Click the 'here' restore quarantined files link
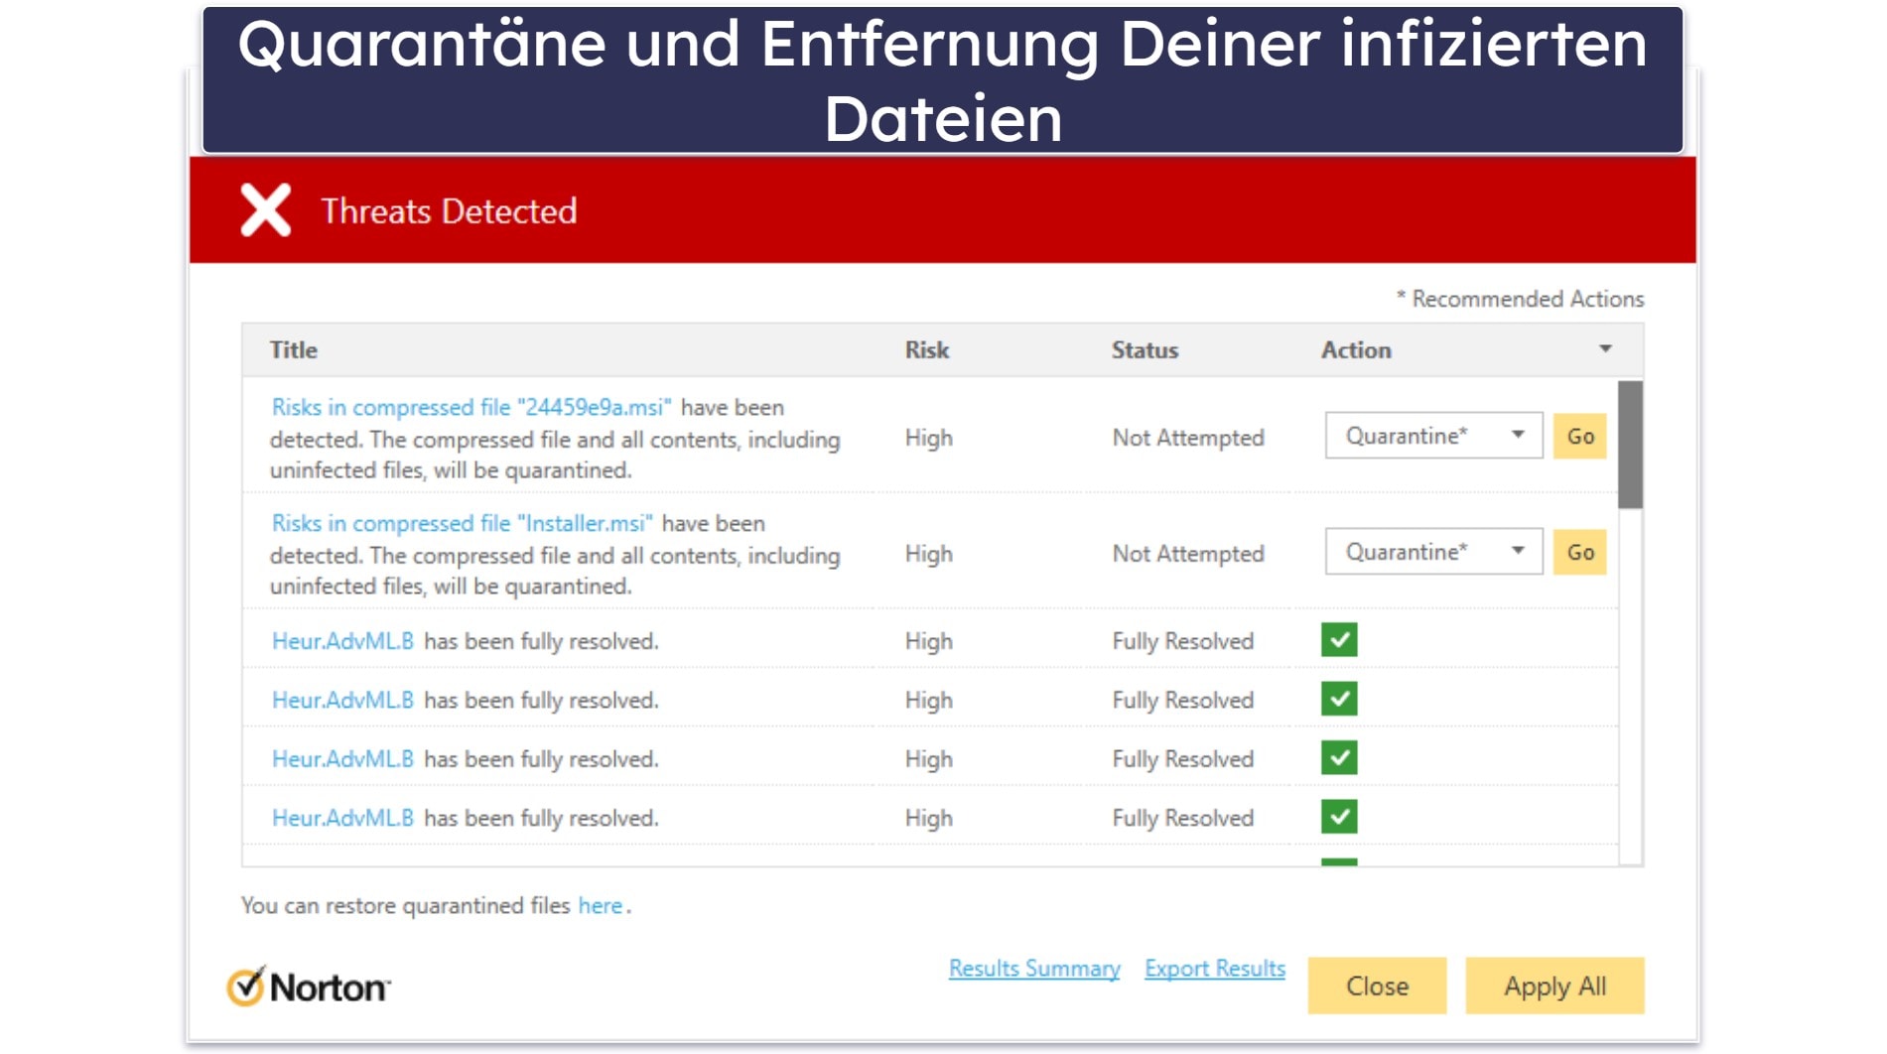The height and width of the screenshot is (1054, 1887). [x=600, y=905]
